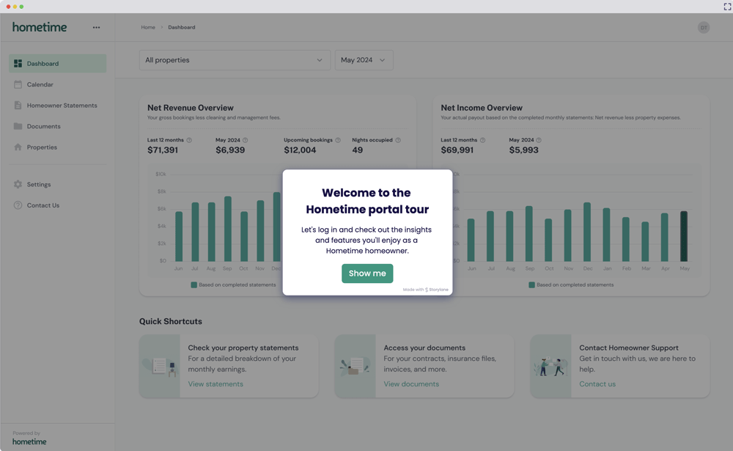Viewport: 733px width, 451px height.
Task: Click the $12,004 upcoming bookings value
Action: (x=300, y=150)
